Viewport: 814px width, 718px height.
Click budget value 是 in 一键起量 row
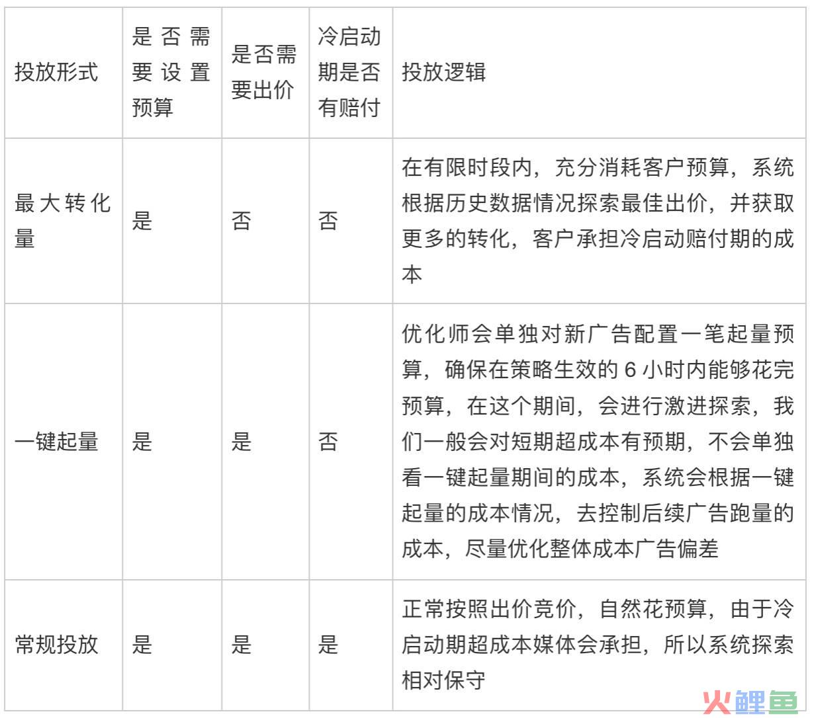coord(142,442)
